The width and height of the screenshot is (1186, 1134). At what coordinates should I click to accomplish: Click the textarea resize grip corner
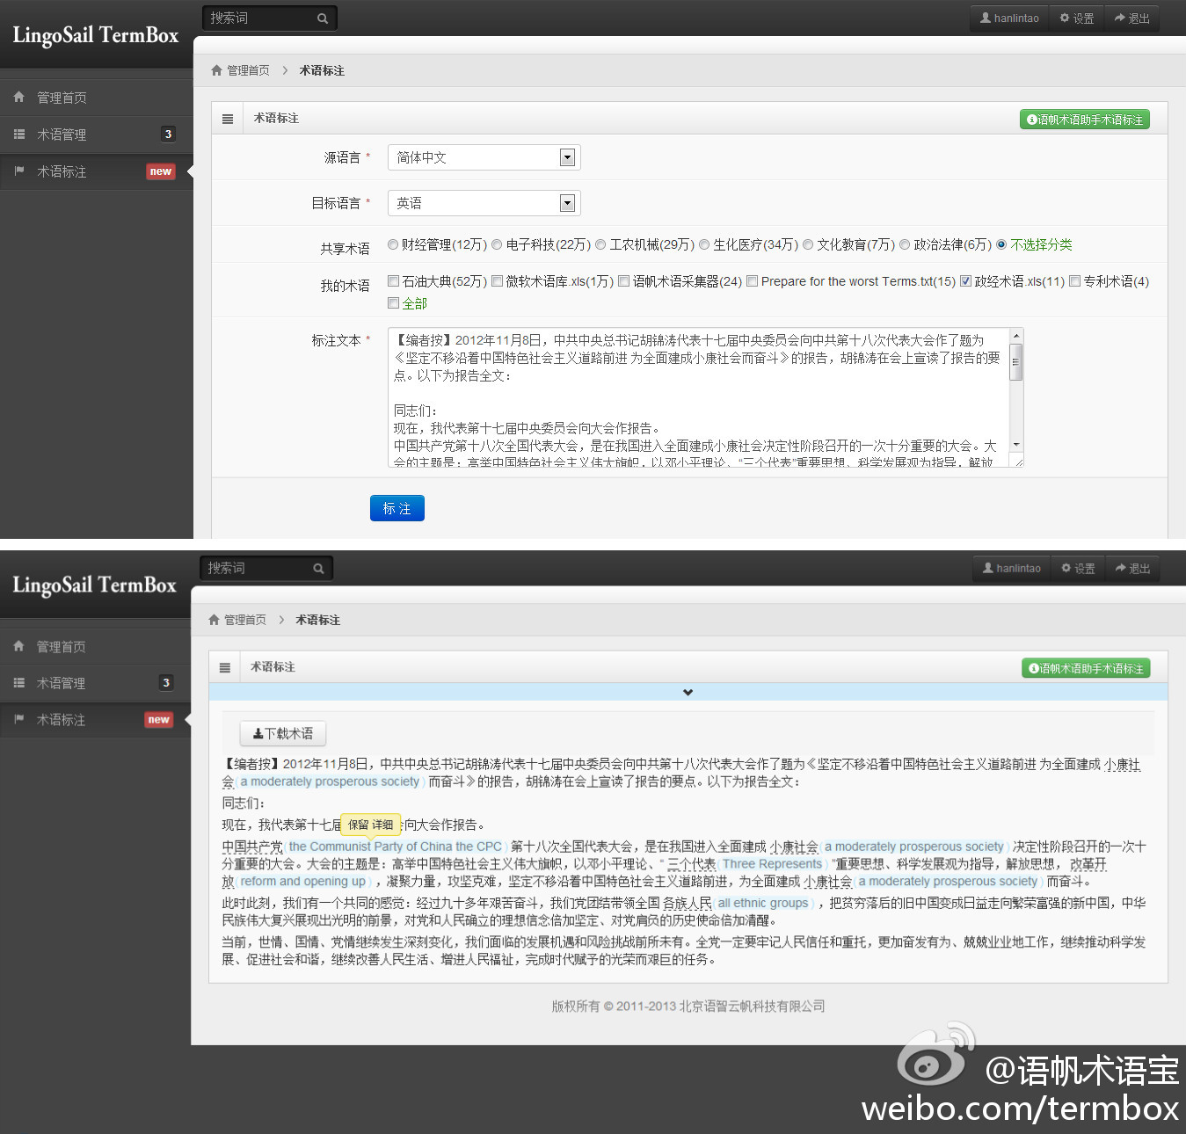(x=1018, y=462)
